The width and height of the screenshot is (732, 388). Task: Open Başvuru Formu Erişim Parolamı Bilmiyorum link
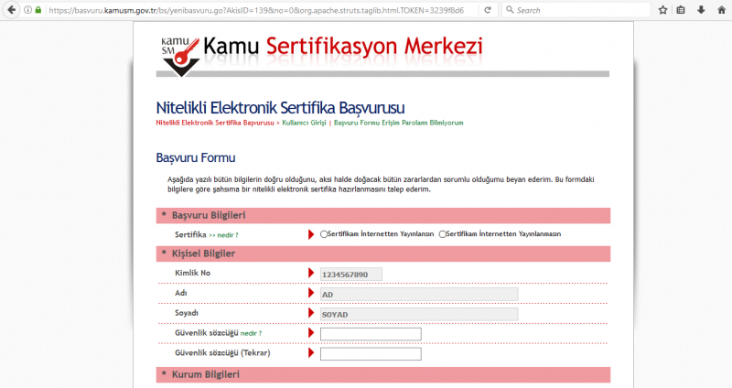tap(399, 123)
